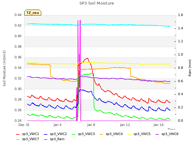Viewport: 194px width, 145px height.
Task: Click the purple sp3_VWC6 legend swatch
Action: [157, 134]
